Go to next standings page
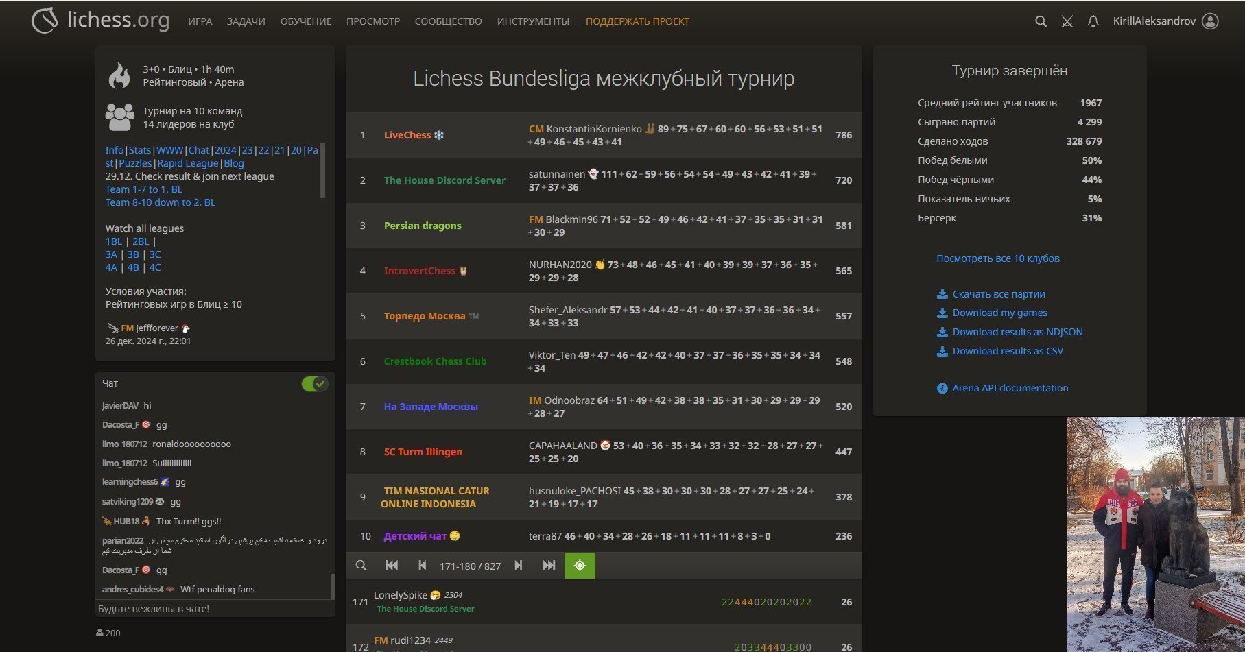The image size is (1245, 652). 519,566
